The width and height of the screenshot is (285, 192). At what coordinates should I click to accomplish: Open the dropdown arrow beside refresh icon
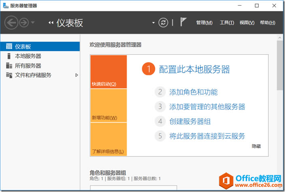(153, 23)
